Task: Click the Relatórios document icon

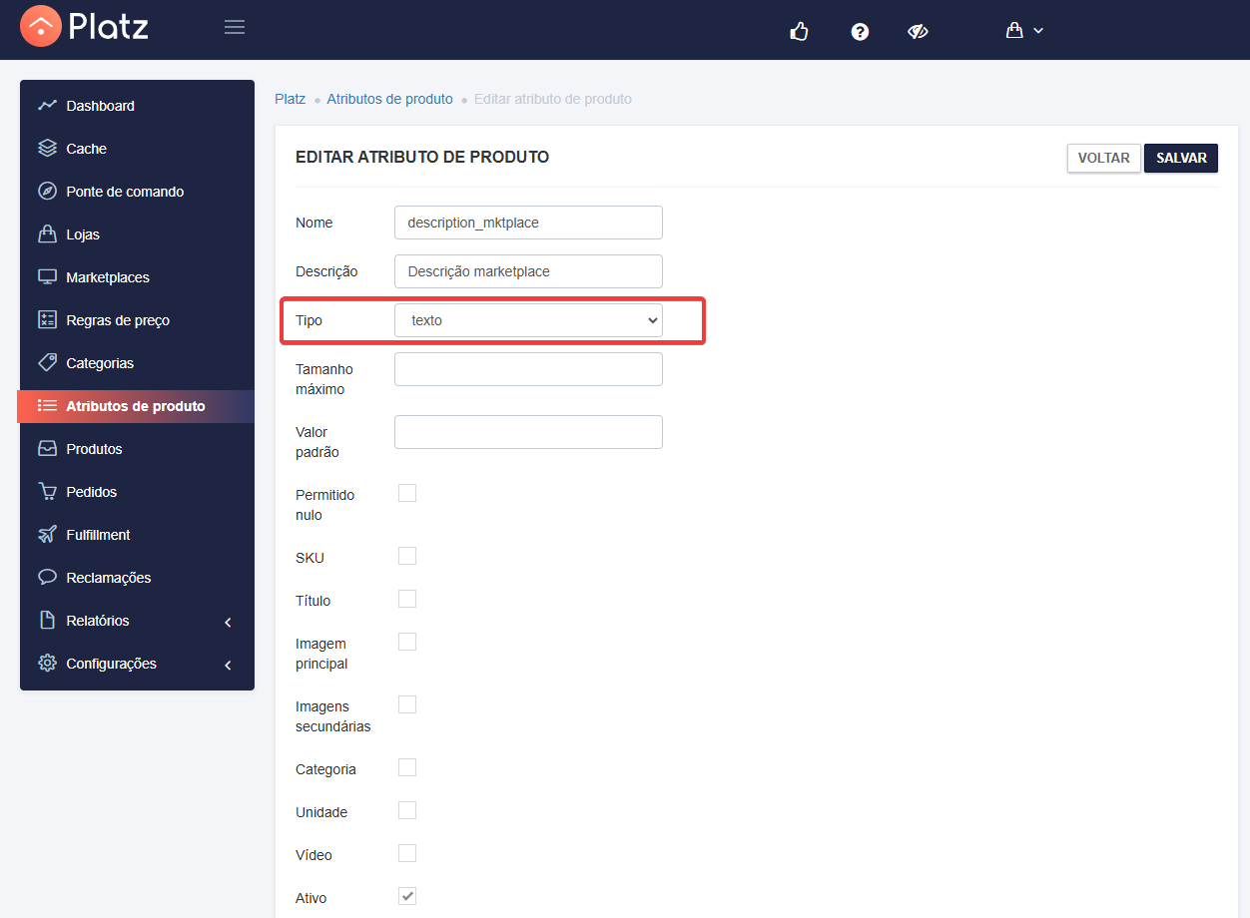Action: (47, 621)
